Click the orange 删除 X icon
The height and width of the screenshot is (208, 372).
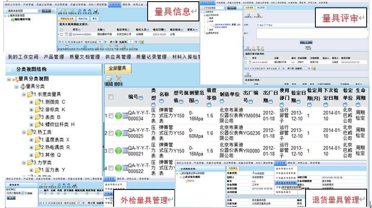tap(119, 79)
